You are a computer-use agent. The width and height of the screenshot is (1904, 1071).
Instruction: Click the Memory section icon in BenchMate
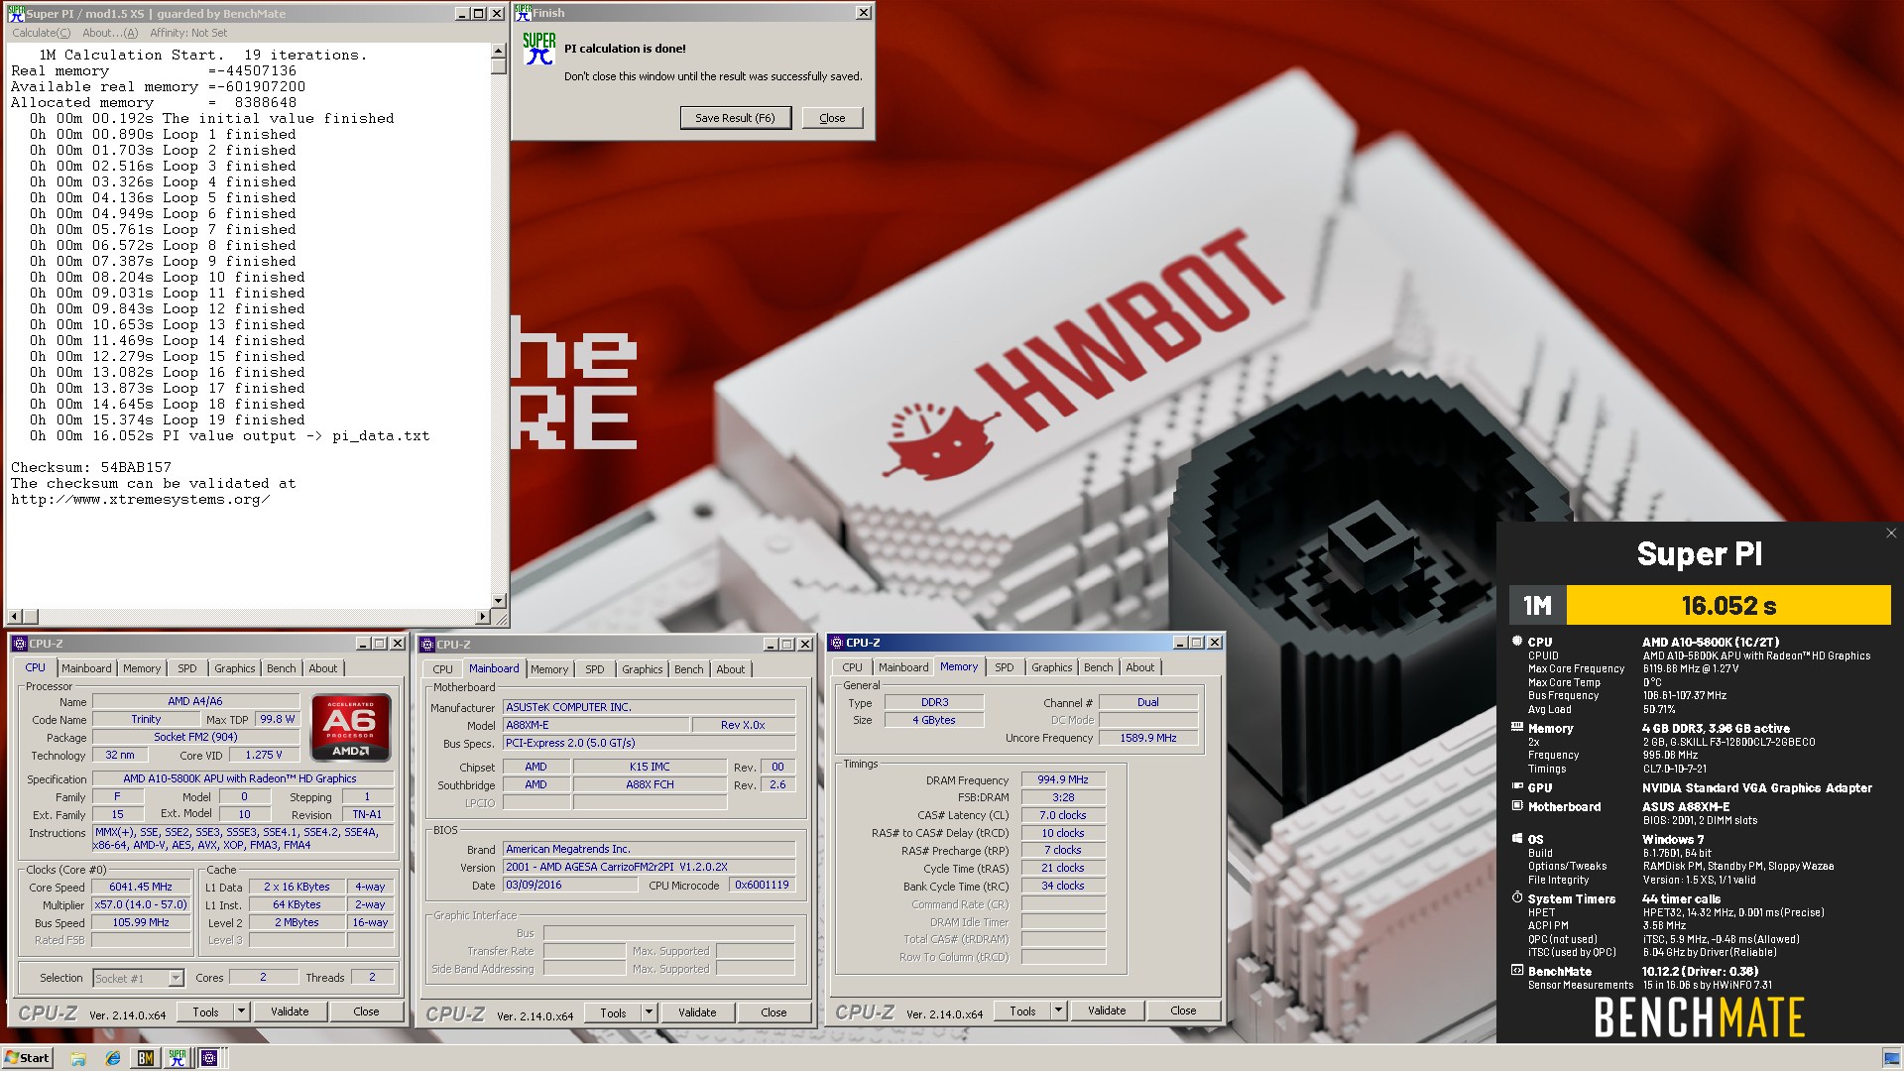click(x=1516, y=728)
